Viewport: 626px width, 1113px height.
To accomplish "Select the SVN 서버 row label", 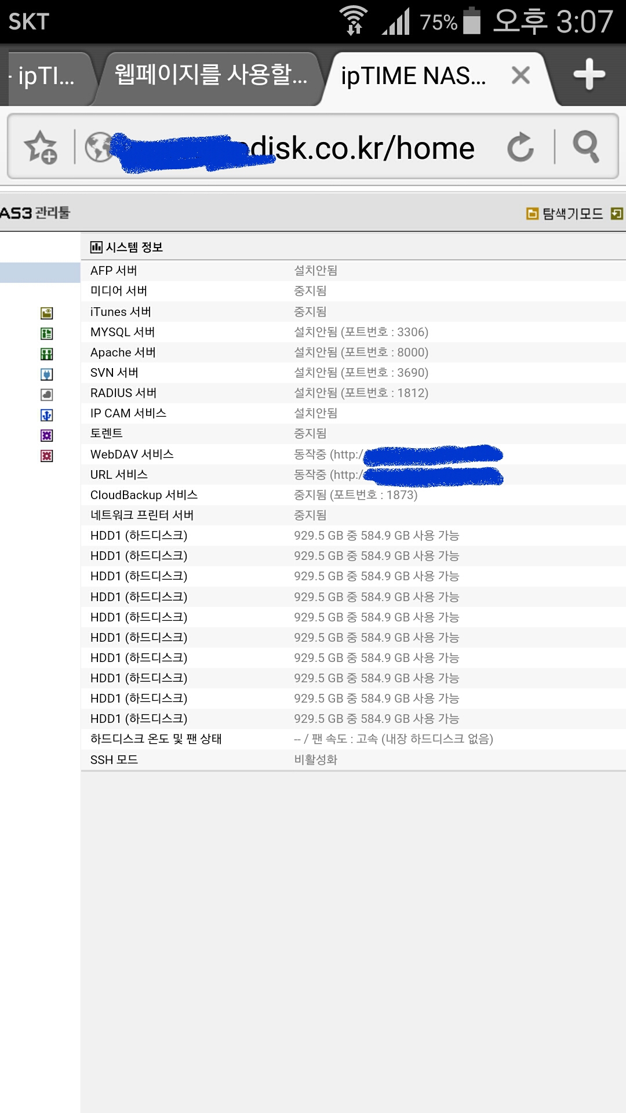I will [x=114, y=373].
